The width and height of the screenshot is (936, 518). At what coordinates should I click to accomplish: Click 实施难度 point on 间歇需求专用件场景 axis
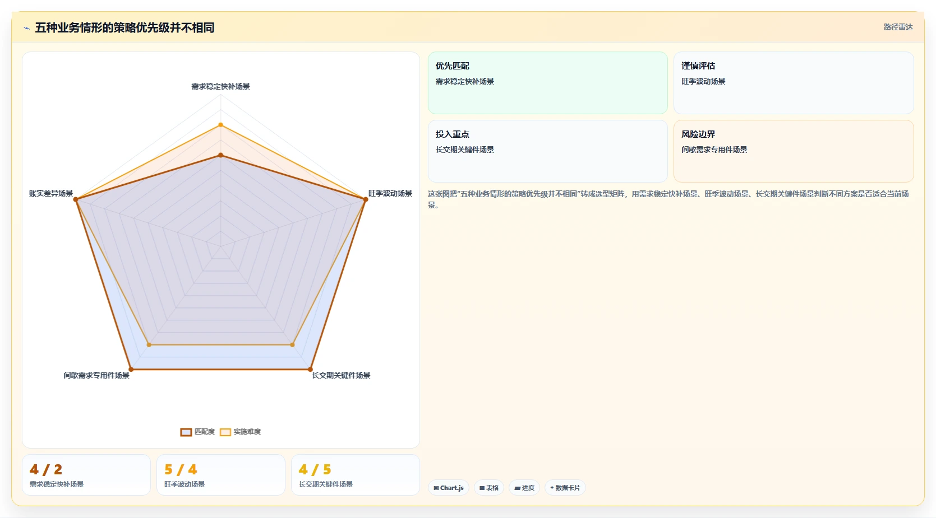(x=149, y=345)
